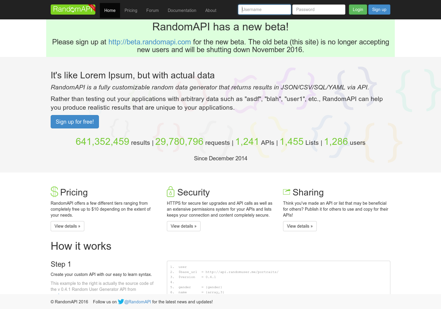Click View details under Pricing
The height and width of the screenshot is (309, 441).
[x=67, y=226]
